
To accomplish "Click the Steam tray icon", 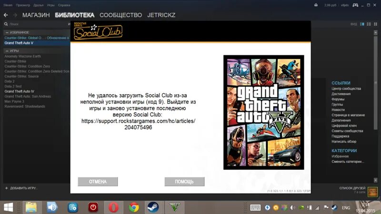I will tap(334, 207).
